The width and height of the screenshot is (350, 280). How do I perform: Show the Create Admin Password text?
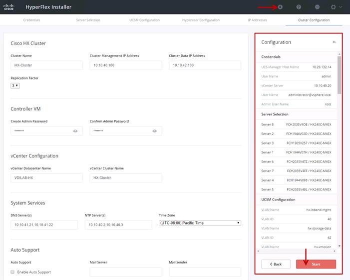75,131
